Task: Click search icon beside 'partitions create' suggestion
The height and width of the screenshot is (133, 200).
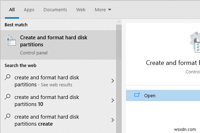Action: point(7,117)
